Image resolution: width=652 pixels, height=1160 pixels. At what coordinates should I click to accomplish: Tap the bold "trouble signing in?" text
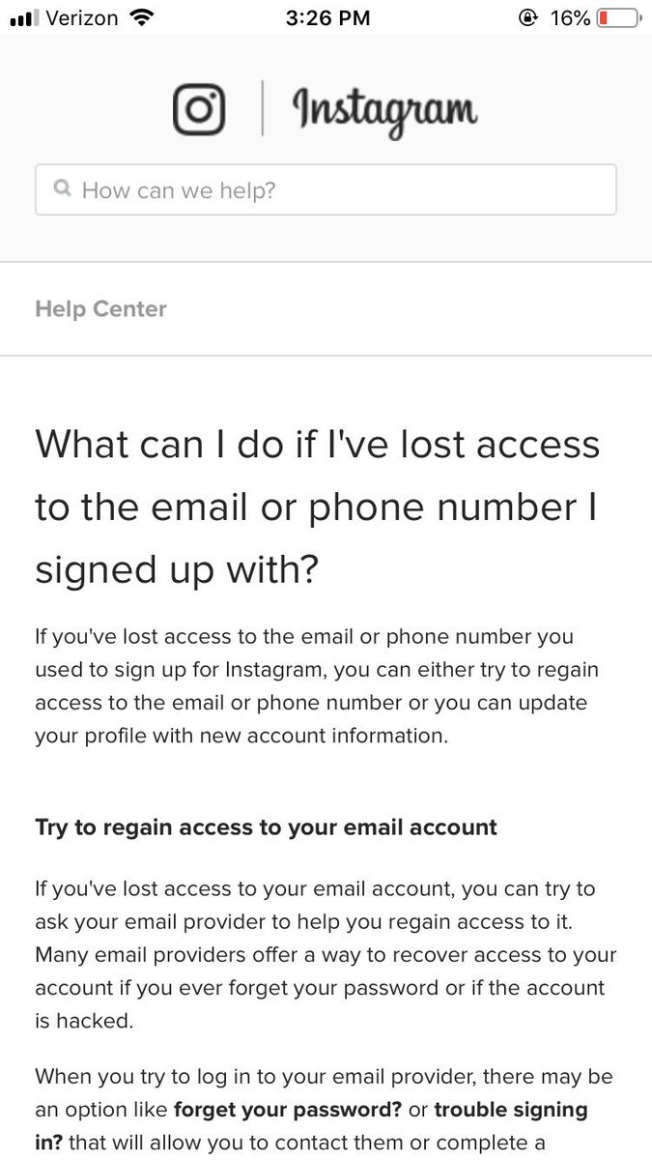click(x=311, y=1126)
